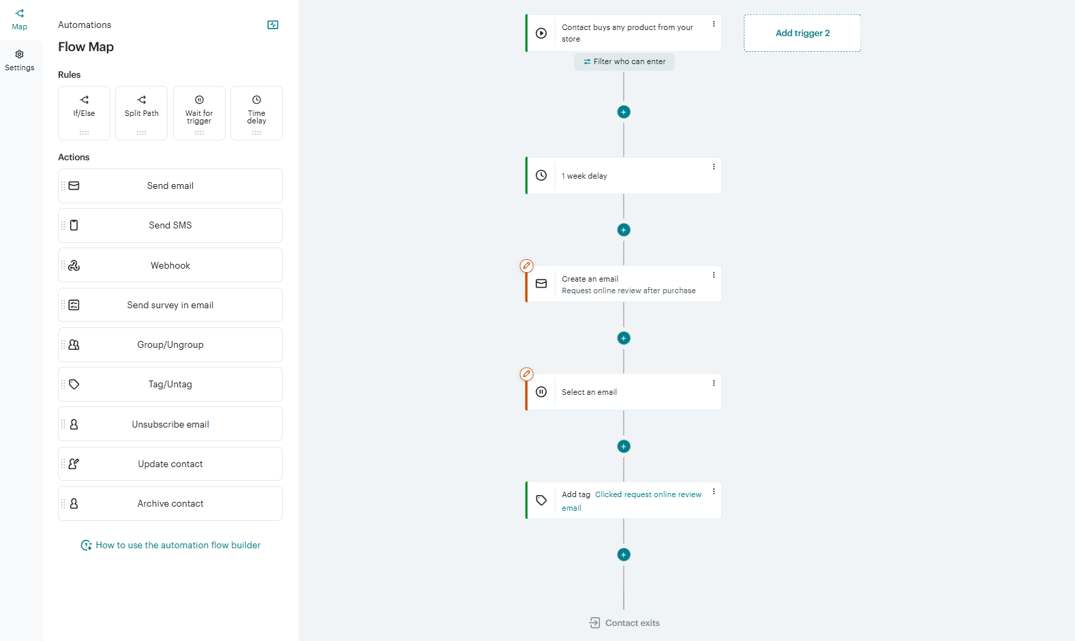Click the Automations breadcrumb text

pos(85,25)
